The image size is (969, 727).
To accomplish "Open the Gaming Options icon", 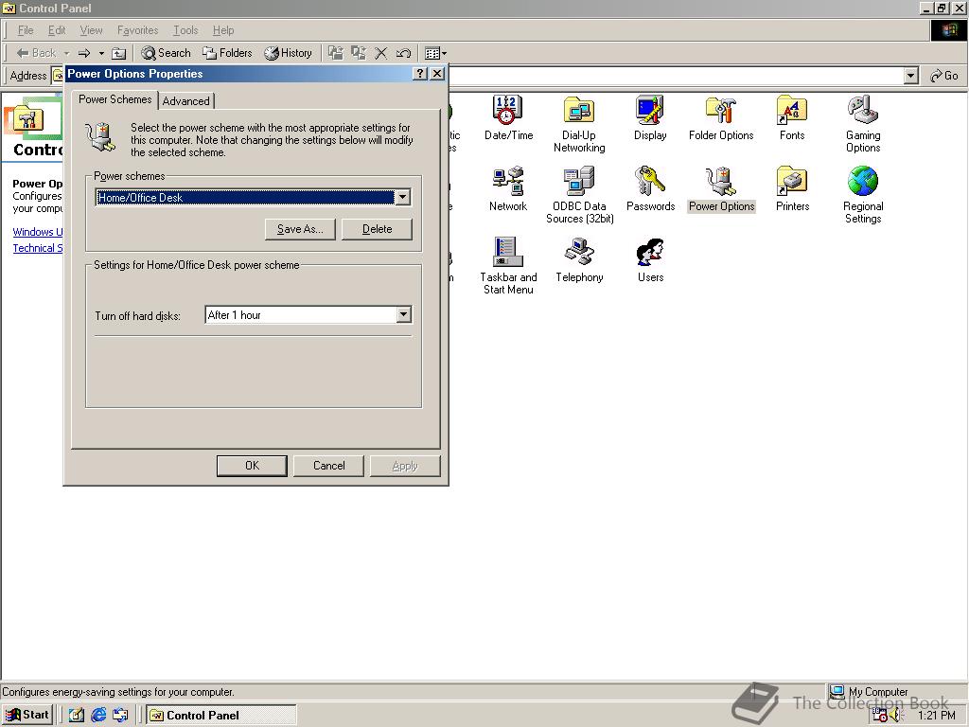I will click(863, 124).
